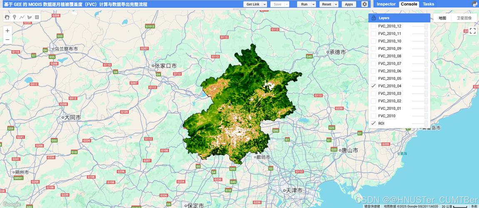Toggle FVC_2010_12 layer checkbox
The width and height of the screenshot is (479, 208).
[x=373, y=26]
